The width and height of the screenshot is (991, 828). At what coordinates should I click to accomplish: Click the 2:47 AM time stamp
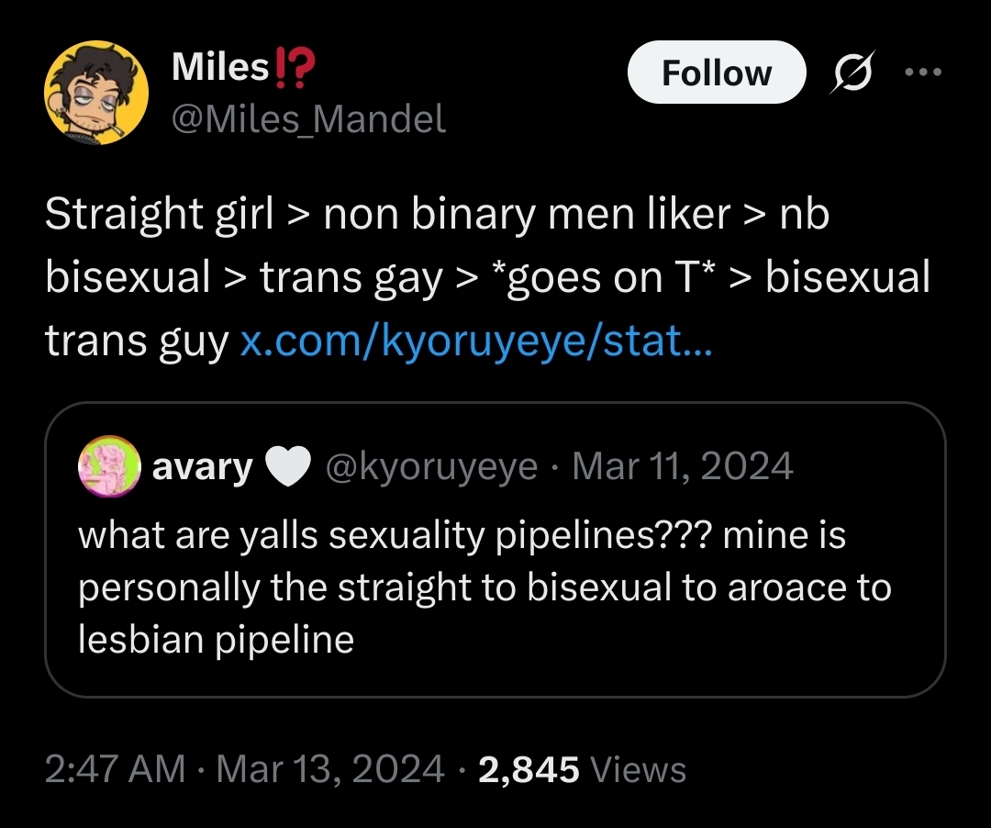(x=115, y=770)
